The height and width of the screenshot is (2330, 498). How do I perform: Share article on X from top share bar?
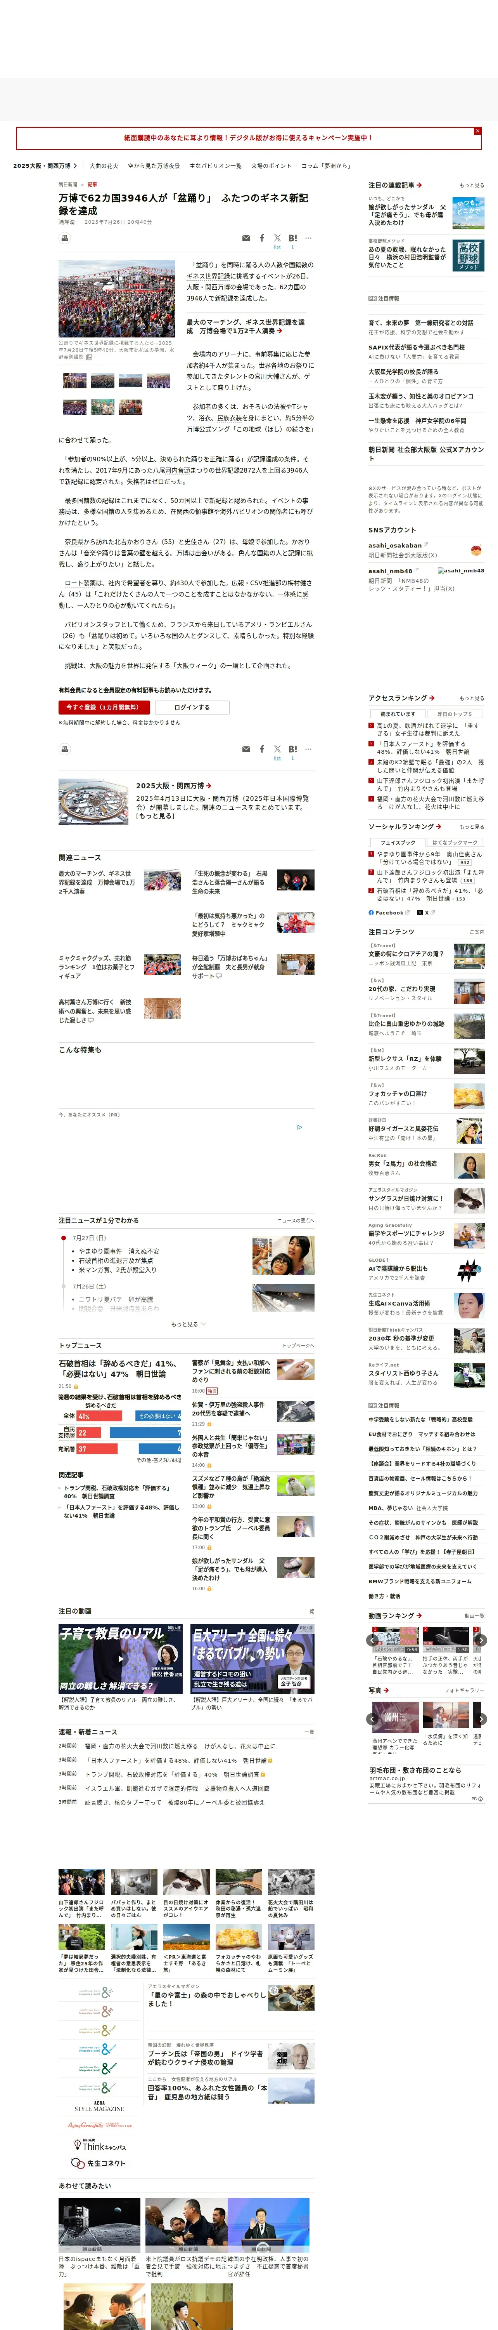[x=277, y=239]
